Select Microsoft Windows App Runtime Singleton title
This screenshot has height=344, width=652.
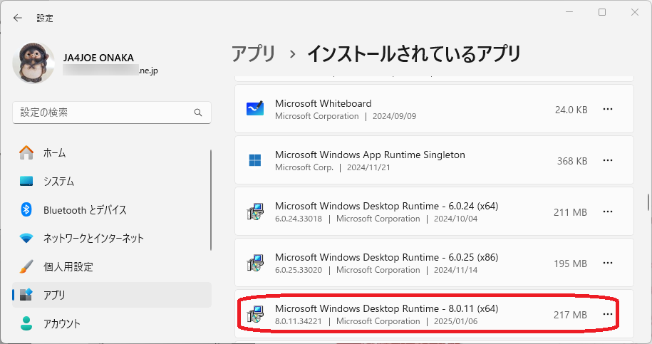click(x=370, y=155)
